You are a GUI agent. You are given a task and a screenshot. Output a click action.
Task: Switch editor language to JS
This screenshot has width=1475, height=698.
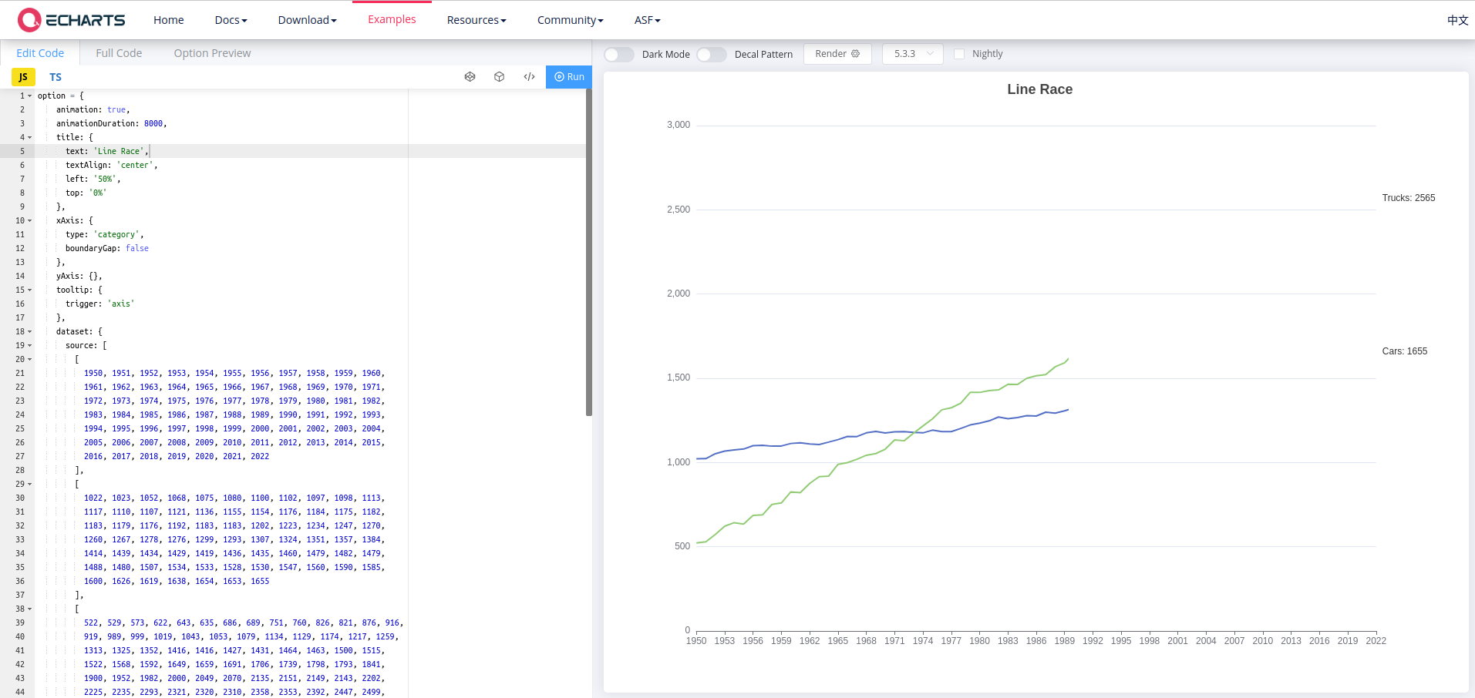tap(23, 77)
